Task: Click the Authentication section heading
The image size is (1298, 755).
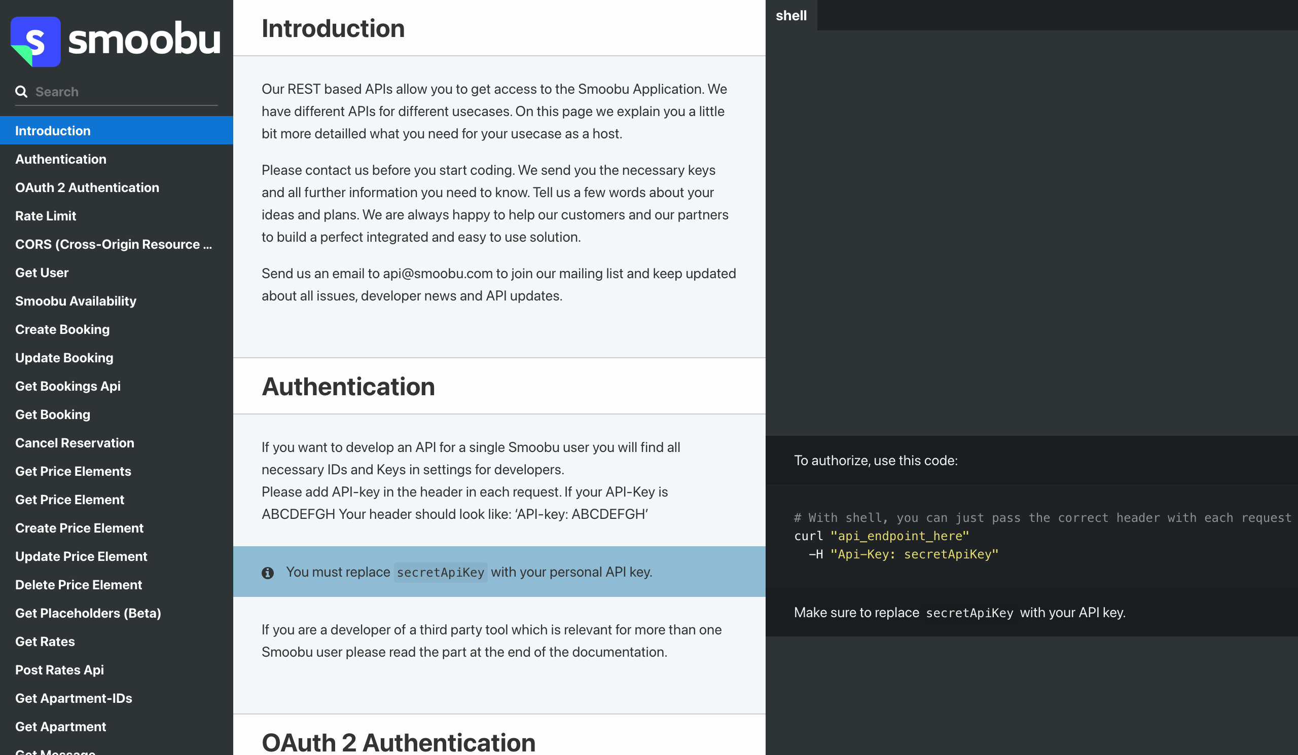Action: point(348,387)
